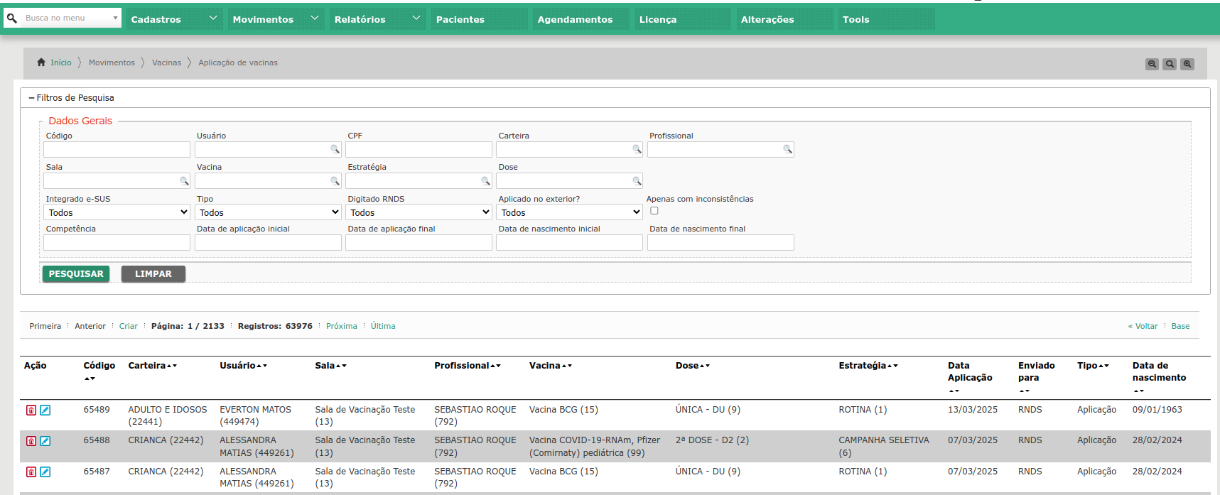Delete record 65487 with the trash icon
Viewport: 1220px width, 495px height.
(x=31, y=472)
